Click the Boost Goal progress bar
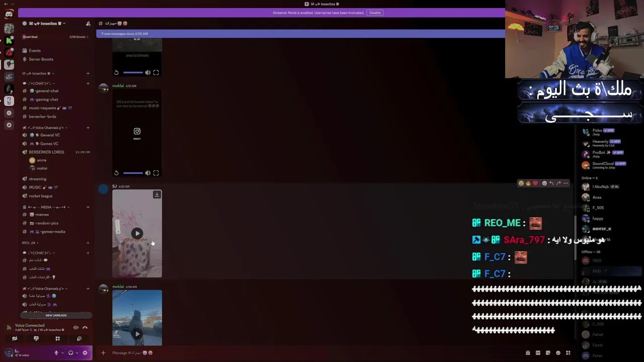 tap(56, 37)
